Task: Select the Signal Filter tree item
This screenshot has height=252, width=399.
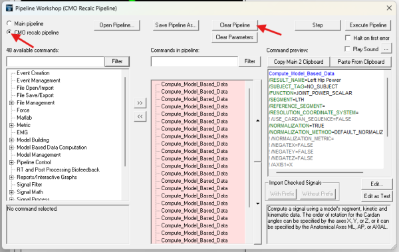Action: tap(29, 185)
